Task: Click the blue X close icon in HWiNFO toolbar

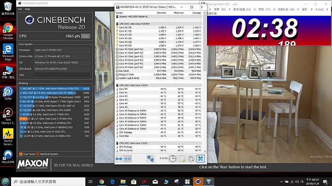Action: [201, 158]
